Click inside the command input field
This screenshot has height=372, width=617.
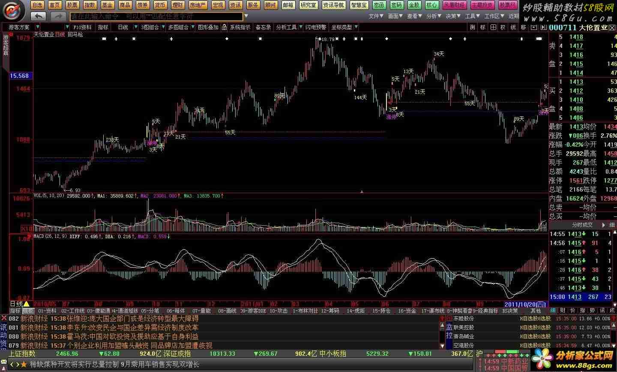click(x=156, y=16)
